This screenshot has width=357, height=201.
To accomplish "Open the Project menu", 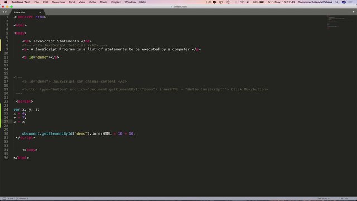I will [x=116, y=2].
